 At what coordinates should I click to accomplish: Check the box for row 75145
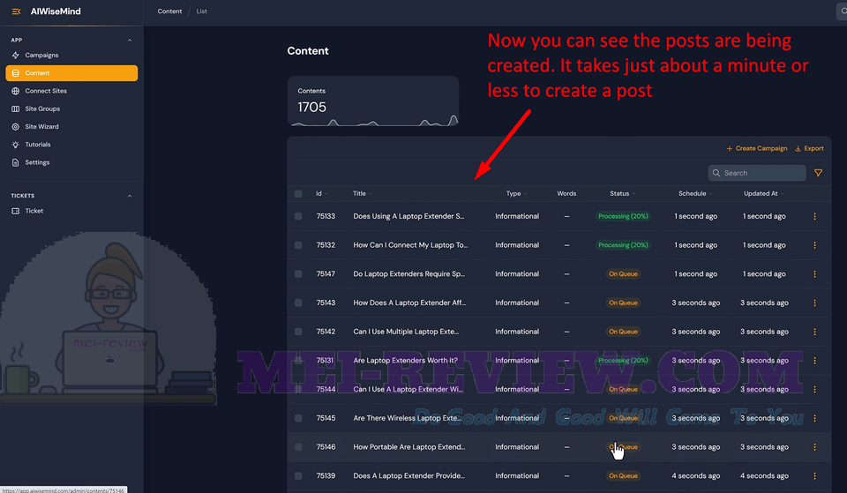[x=298, y=418]
